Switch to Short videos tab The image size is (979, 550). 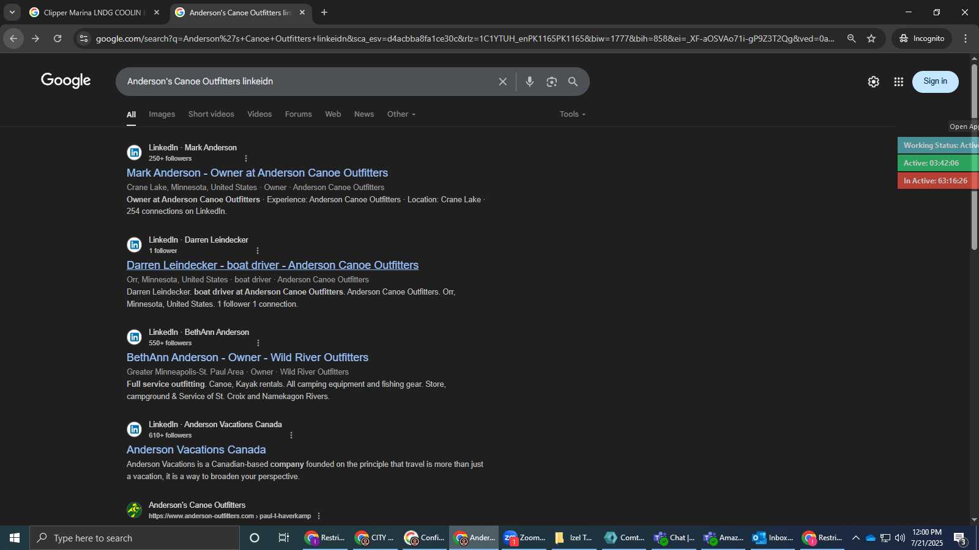click(211, 114)
